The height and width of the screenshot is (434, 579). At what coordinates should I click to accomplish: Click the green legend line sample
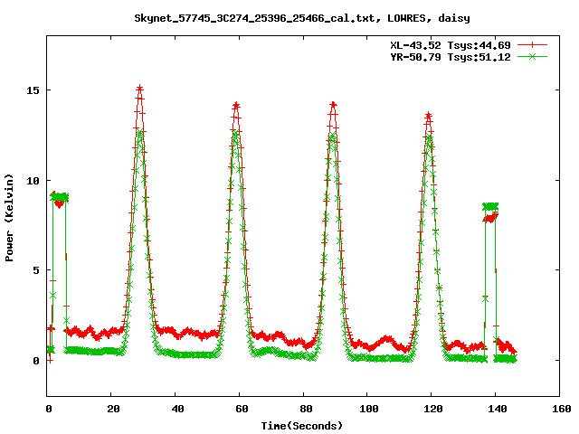532,56
